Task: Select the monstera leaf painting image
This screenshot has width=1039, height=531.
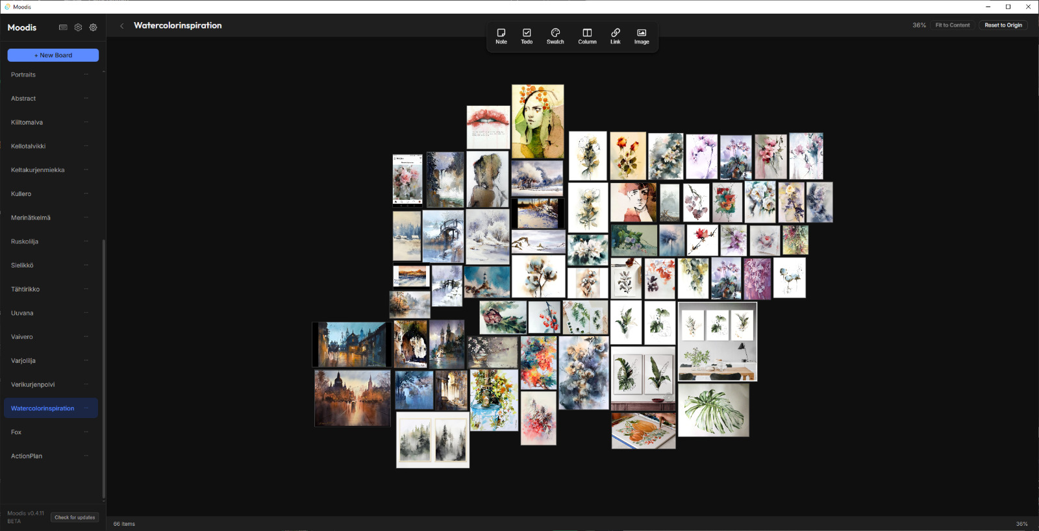Action: (714, 410)
